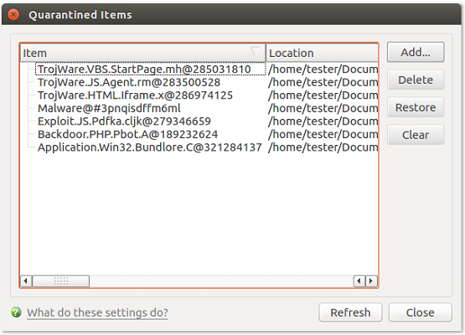Select Malware@#3pnqisdffm6ml entry
This screenshot has width=465, height=335.
click(x=109, y=108)
